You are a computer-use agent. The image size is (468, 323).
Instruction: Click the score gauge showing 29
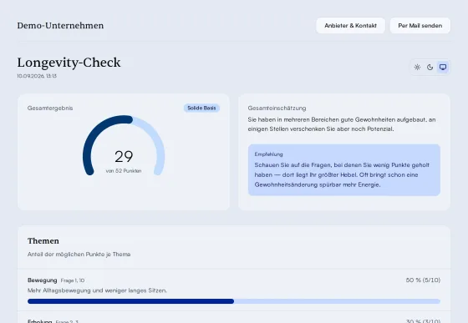(124, 146)
